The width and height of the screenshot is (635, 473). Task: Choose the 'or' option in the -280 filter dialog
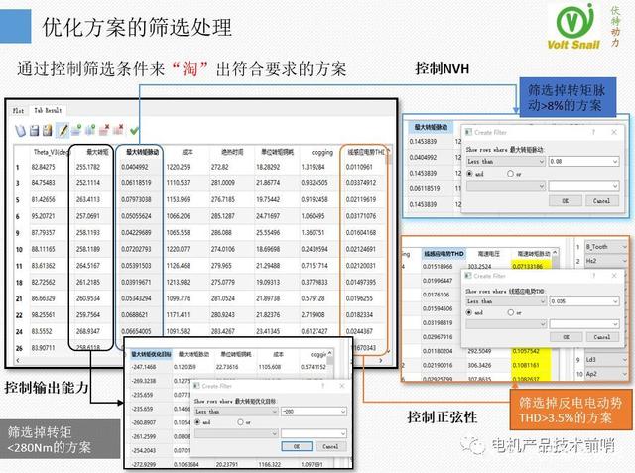click(x=238, y=420)
